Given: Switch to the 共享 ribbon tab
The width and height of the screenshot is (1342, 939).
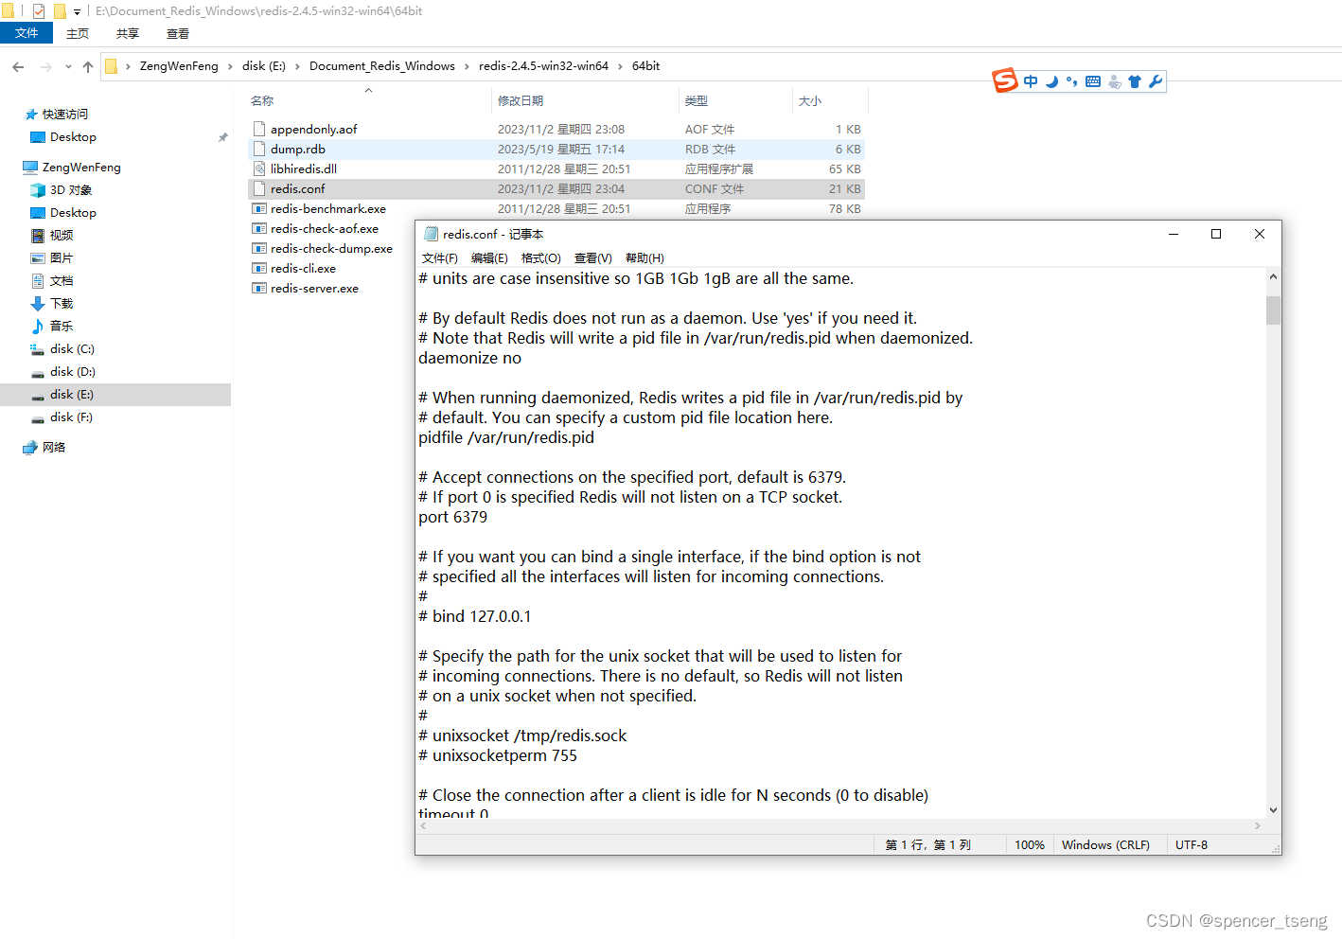Looking at the screenshot, I should (x=128, y=33).
